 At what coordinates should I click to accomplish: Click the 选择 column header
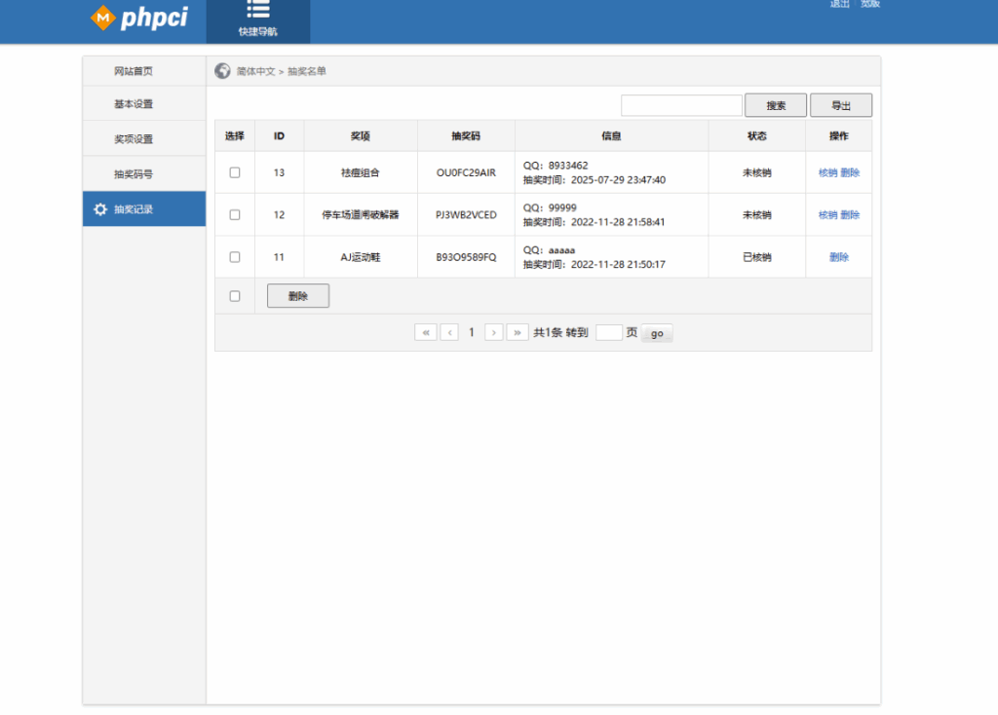coord(234,136)
